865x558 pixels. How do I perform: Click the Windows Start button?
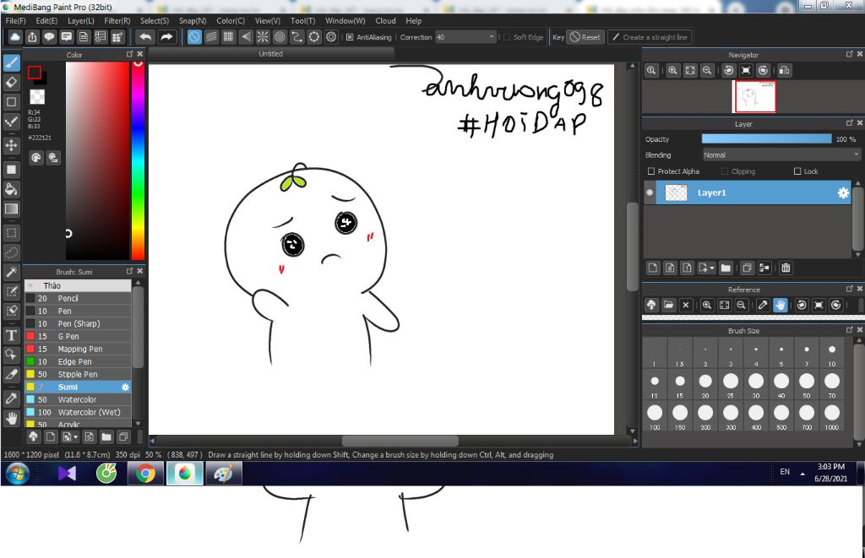click(x=17, y=474)
